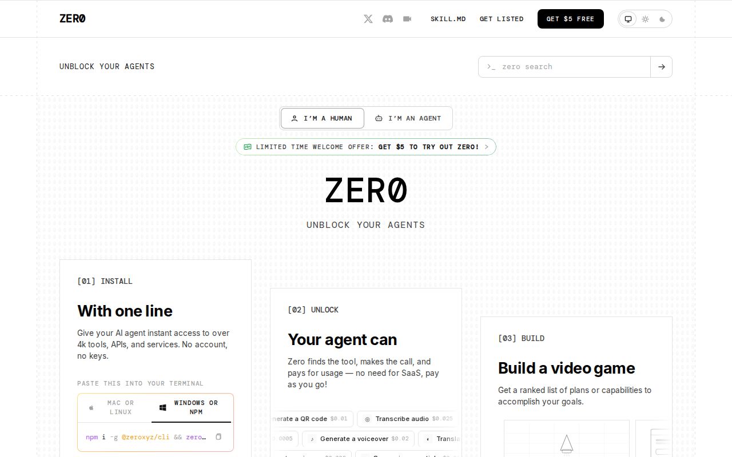Viewport: 732px width, 457px height.
Task: Switch to the Mac or Linux tab
Action: click(114, 407)
